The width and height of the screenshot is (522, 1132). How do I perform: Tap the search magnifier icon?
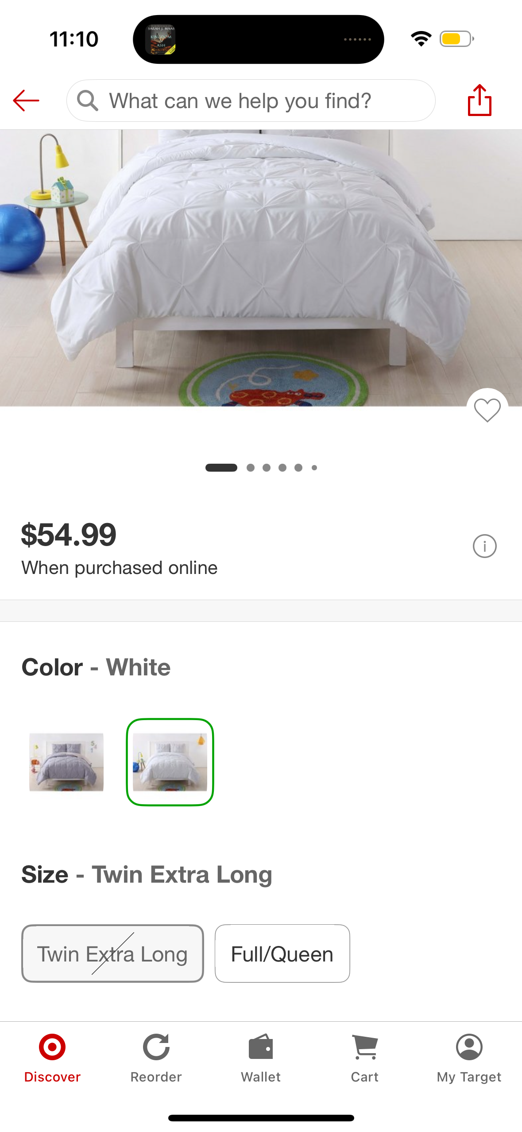[87, 101]
